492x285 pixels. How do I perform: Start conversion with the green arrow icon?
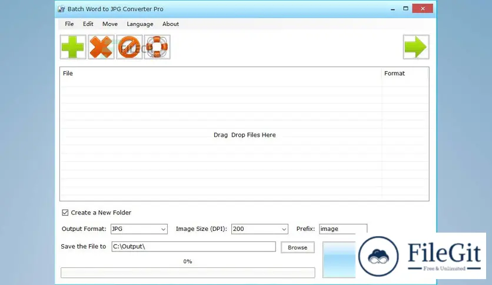[415, 47]
